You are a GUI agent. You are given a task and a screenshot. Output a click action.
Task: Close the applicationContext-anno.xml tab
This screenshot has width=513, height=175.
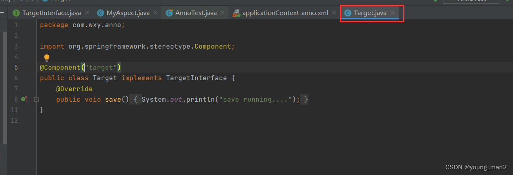point(334,13)
